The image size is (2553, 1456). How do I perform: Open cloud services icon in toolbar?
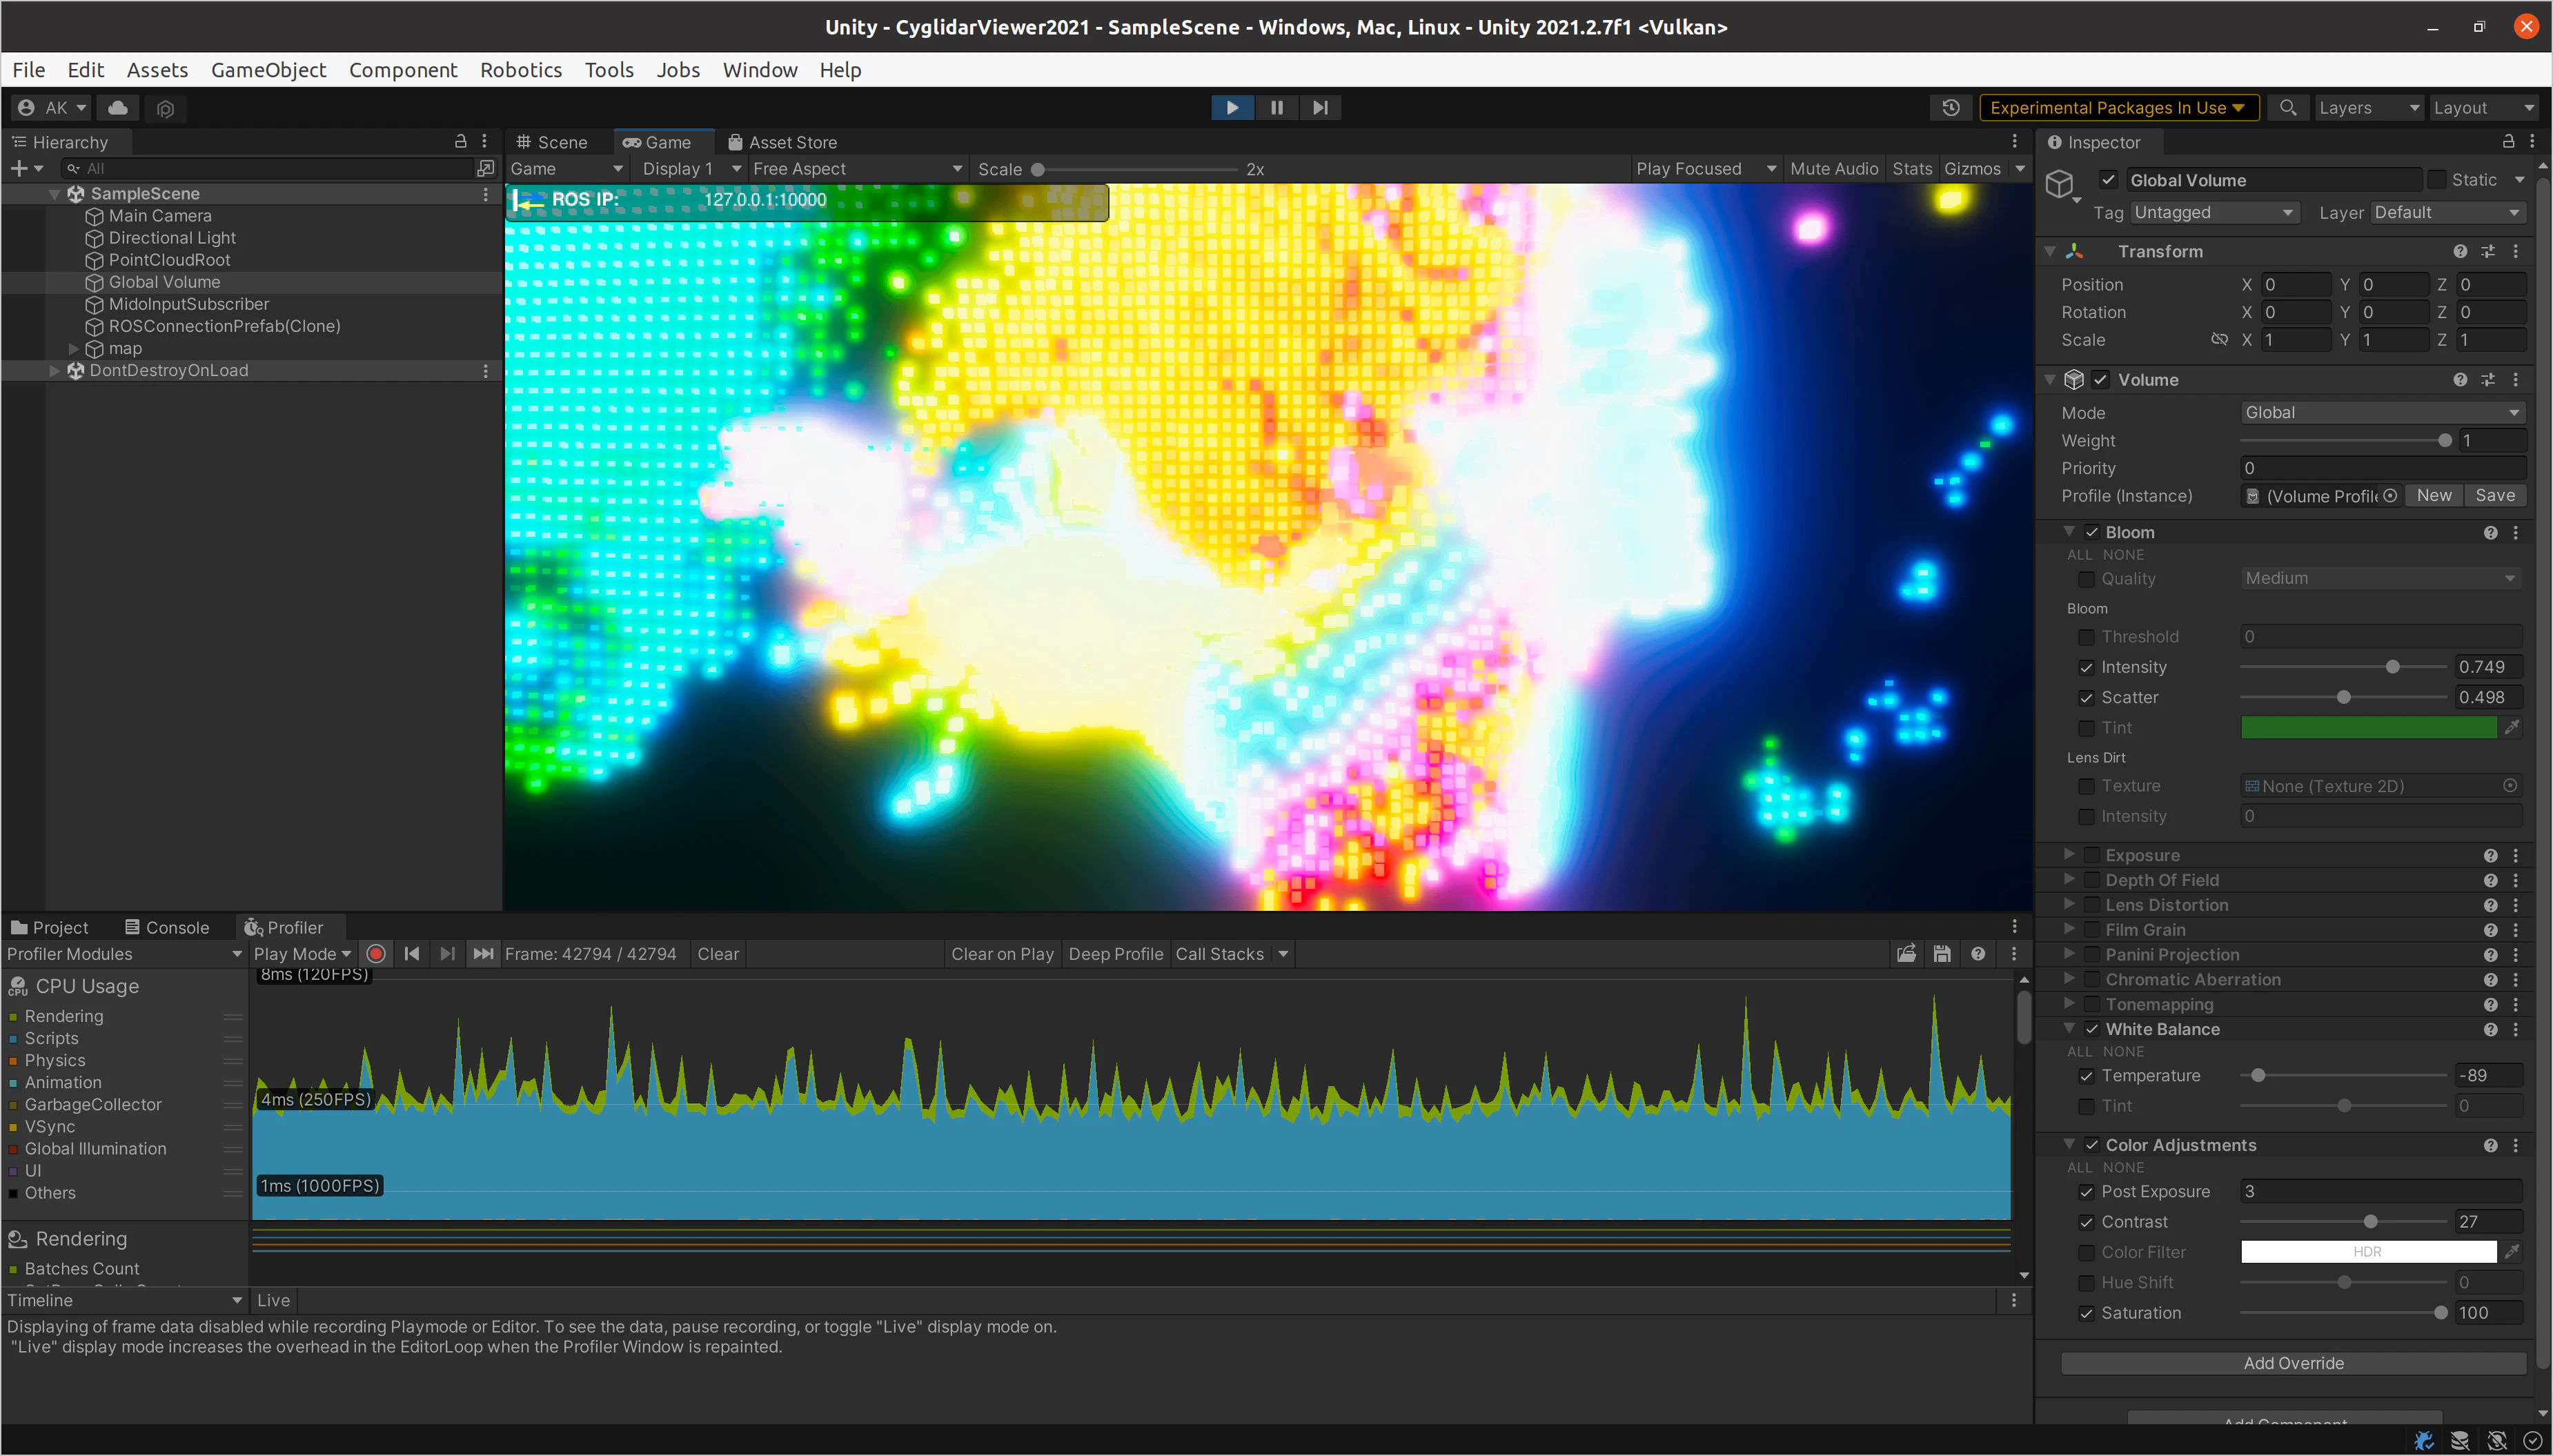click(x=118, y=108)
